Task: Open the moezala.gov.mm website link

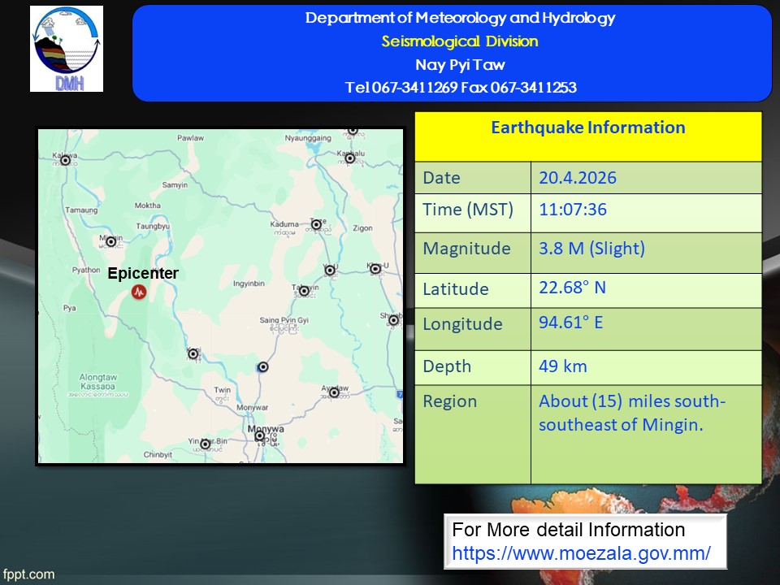Action: click(x=581, y=553)
